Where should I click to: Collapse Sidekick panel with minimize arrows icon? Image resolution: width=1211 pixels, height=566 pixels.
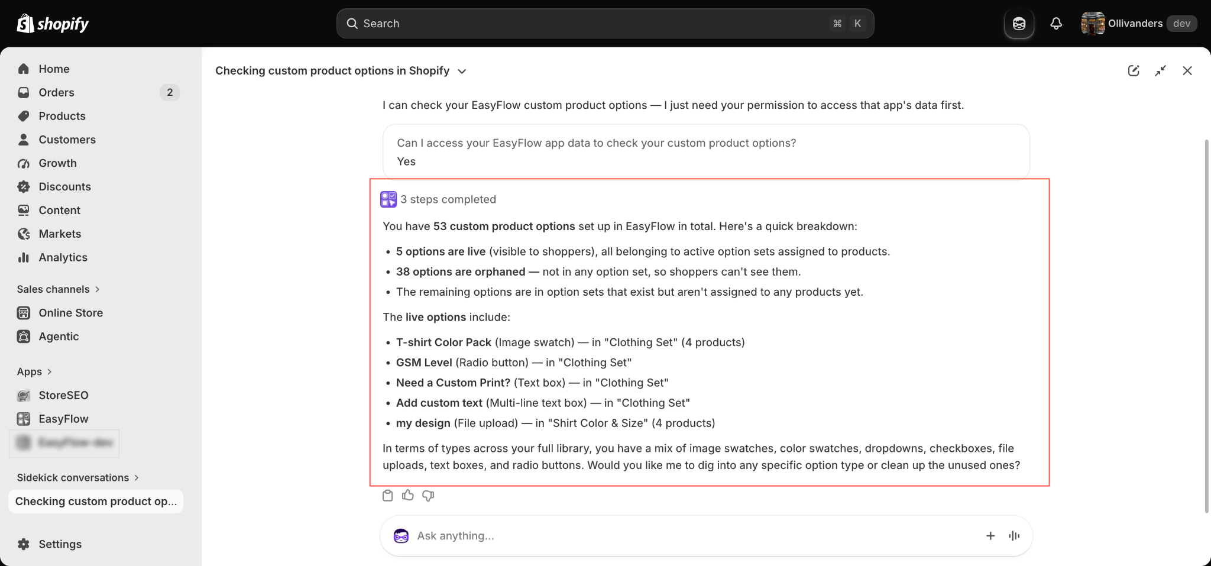point(1161,71)
